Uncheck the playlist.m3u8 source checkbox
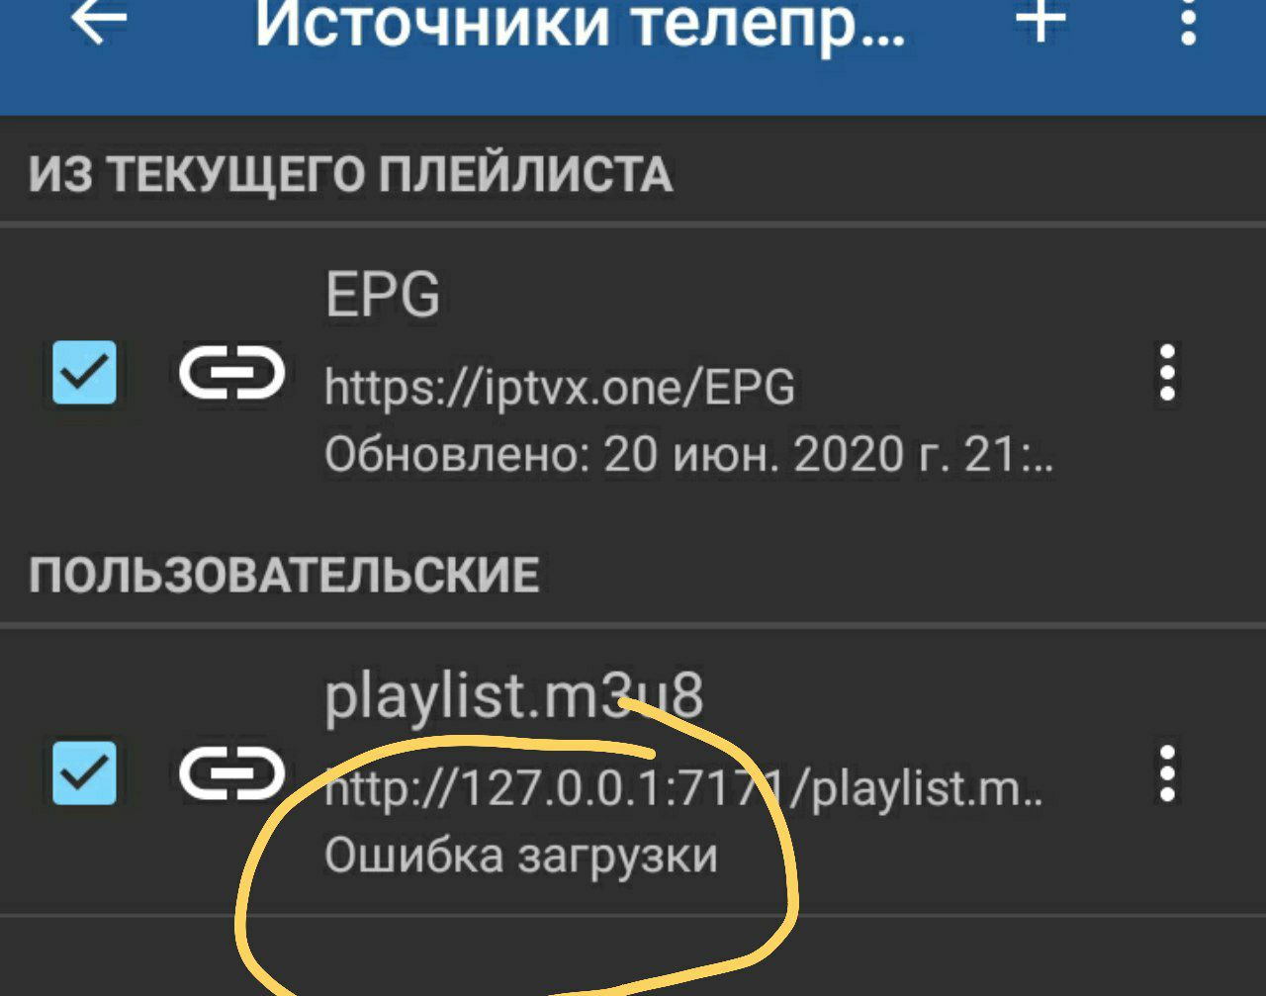Image resolution: width=1266 pixels, height=996 pixels. [x=84, y=772]
